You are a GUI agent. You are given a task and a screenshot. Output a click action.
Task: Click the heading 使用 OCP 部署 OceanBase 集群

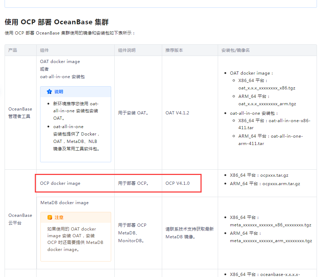coord(57,22)
